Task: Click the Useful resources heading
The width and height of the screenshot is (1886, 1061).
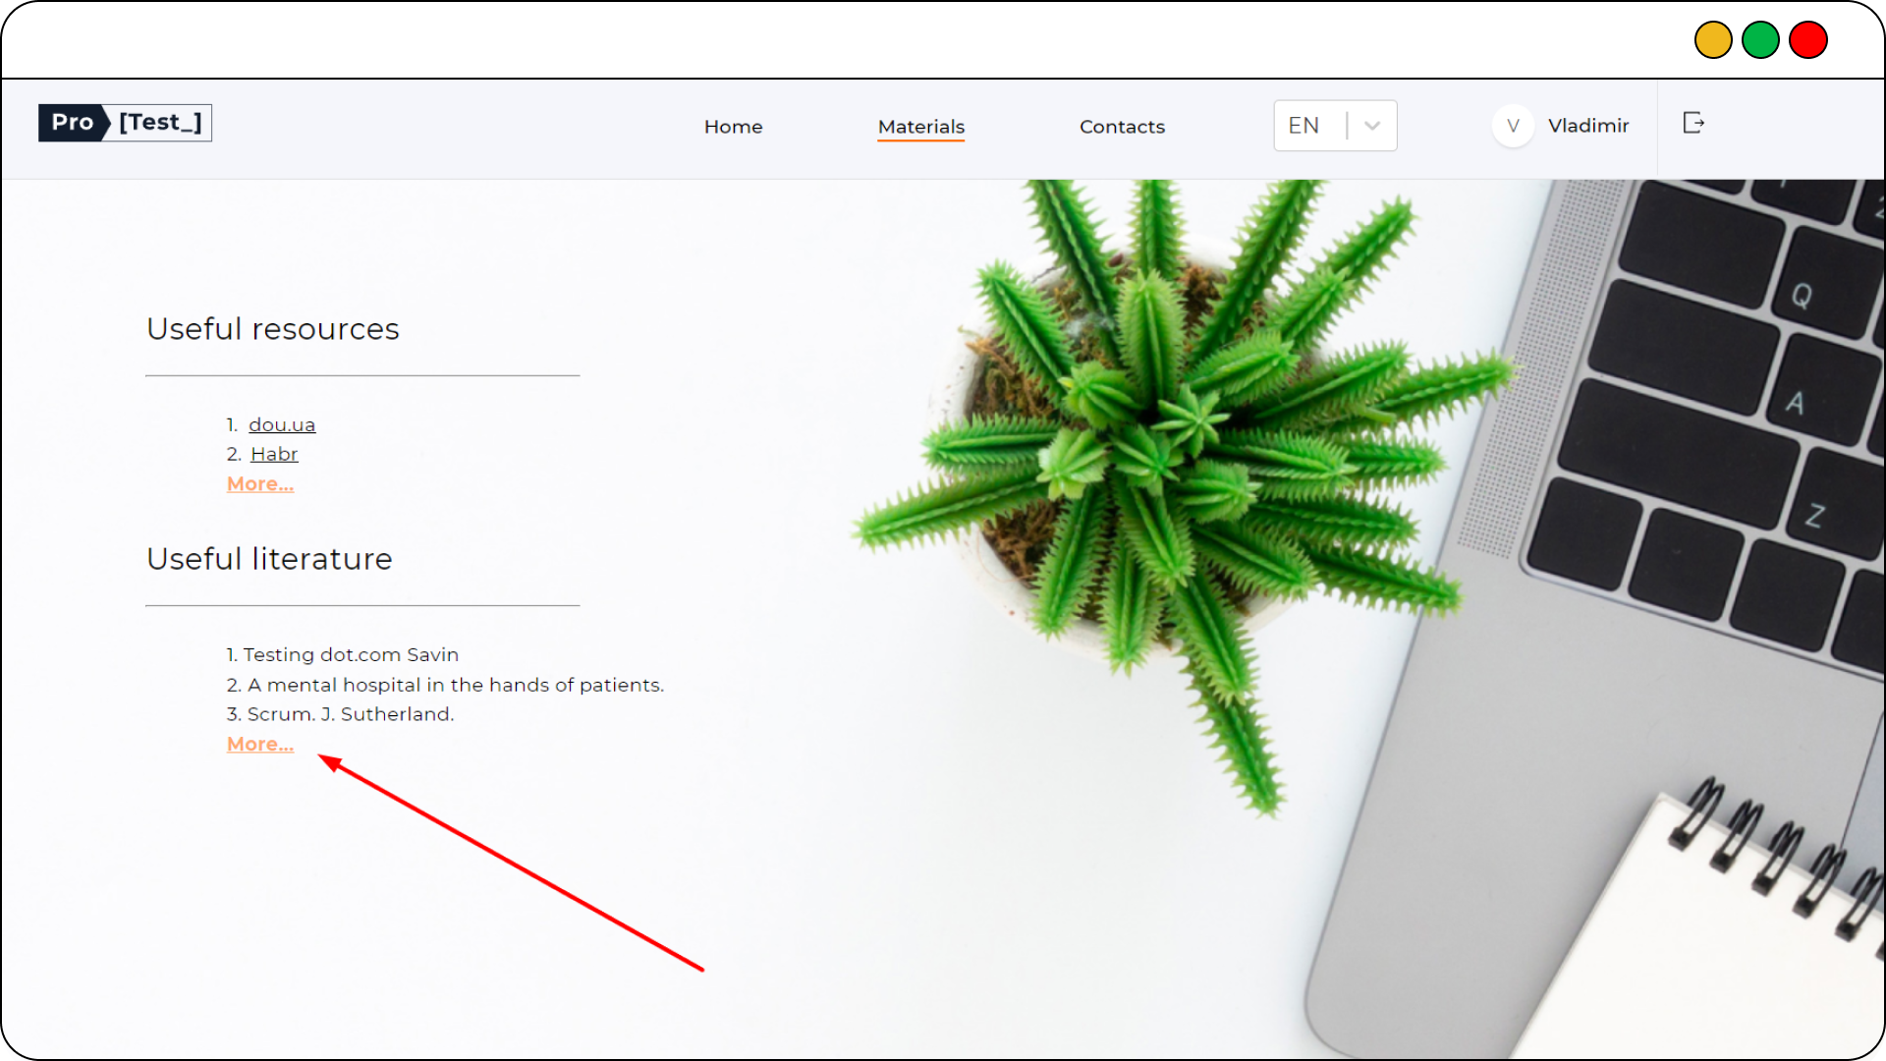Action: point(273,329)
